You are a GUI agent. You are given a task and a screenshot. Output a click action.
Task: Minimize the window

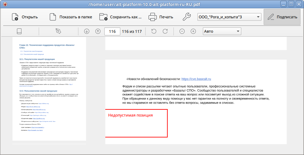(284, 4)
